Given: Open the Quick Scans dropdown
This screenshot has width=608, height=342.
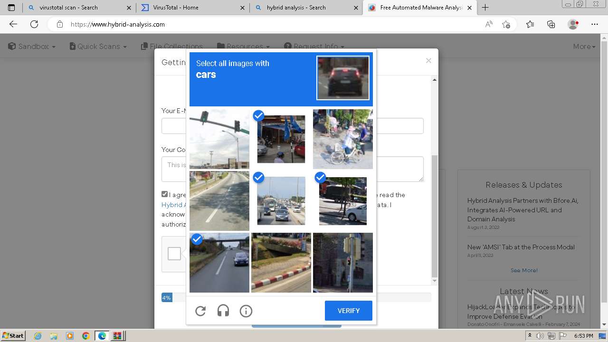Looking at the screenshot, I should (x=98, y=47).
